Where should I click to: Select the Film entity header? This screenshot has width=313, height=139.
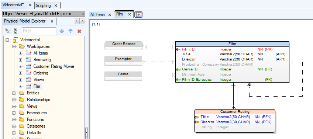[233, 44]
